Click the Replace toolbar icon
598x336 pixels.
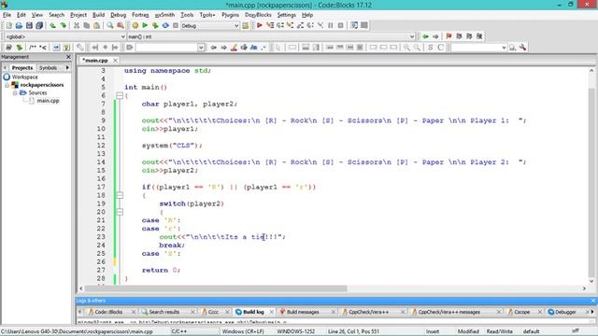coord(121,25)
